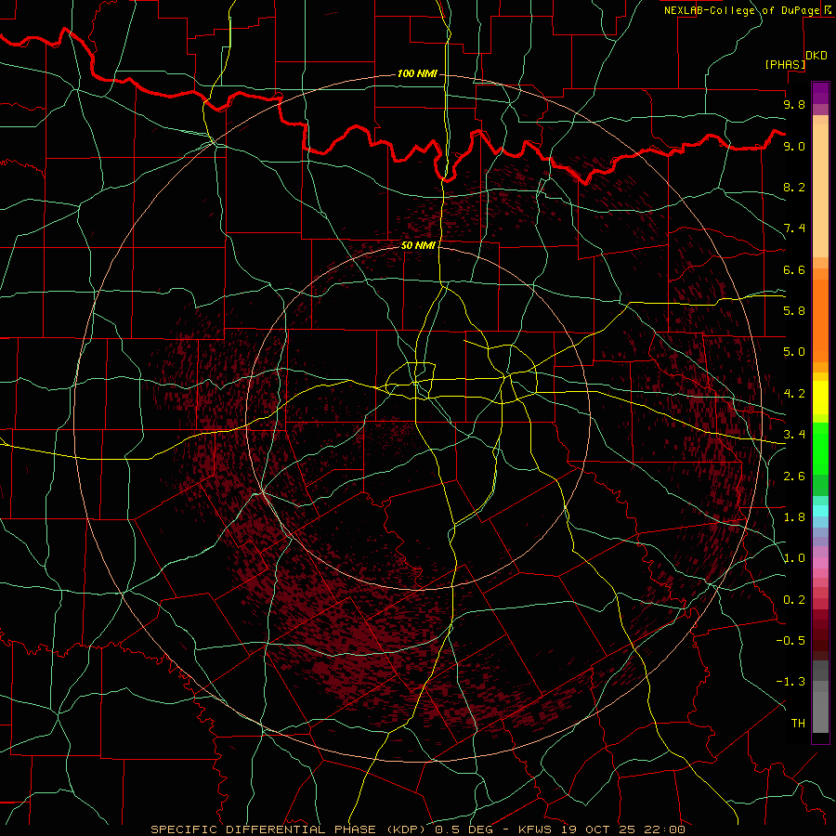Click the 5.8 legend value
Screen dimensions: 836x836
point(794,311)
